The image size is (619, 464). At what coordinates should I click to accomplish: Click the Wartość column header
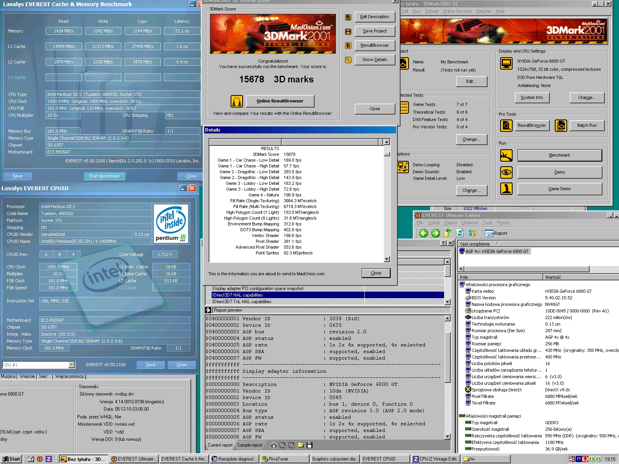click(x=581, y=277)
